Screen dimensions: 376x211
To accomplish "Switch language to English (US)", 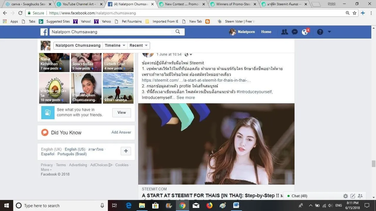I will 75,149.
